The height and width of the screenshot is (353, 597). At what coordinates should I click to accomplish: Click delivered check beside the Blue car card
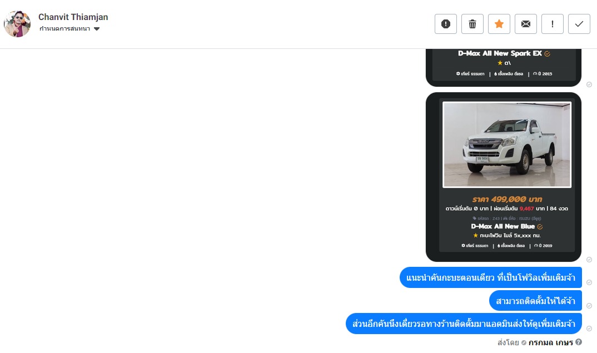[589, 260]
